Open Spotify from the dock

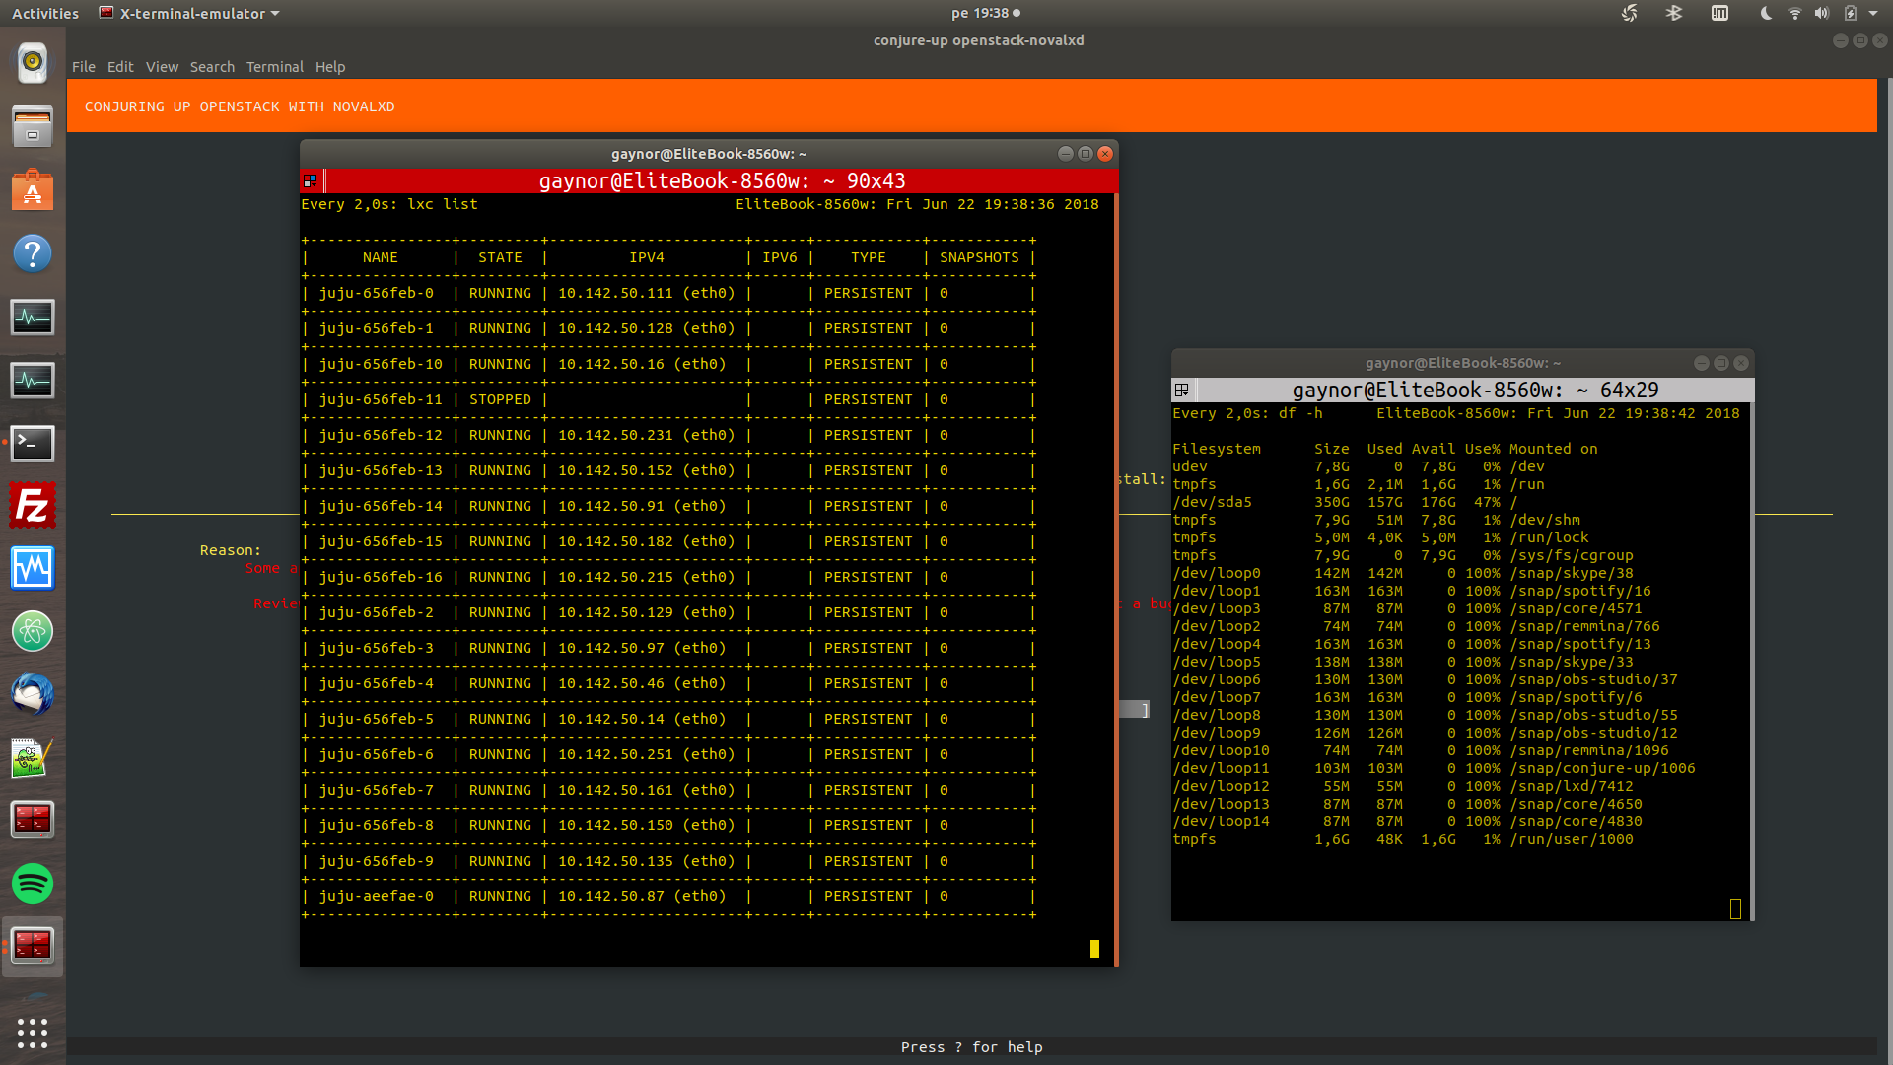33,884
